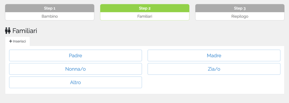
Task: Click the gray page background below the panel
Action: pyautogui.click(x=145, y=99)
